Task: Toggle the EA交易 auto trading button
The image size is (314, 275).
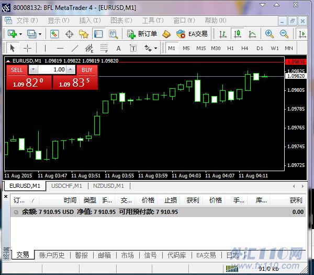Action: (192, 34)
